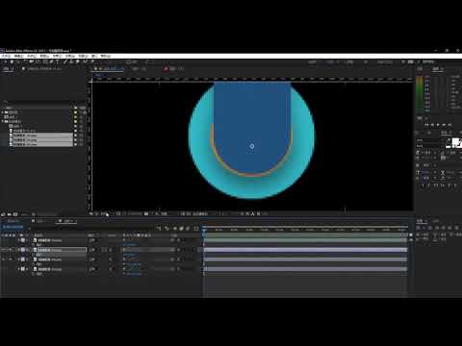Viewport: 462px width, 346px height.
Task: Toggle stopwatch under second timeline layer
Action: [x=34, y=255]
